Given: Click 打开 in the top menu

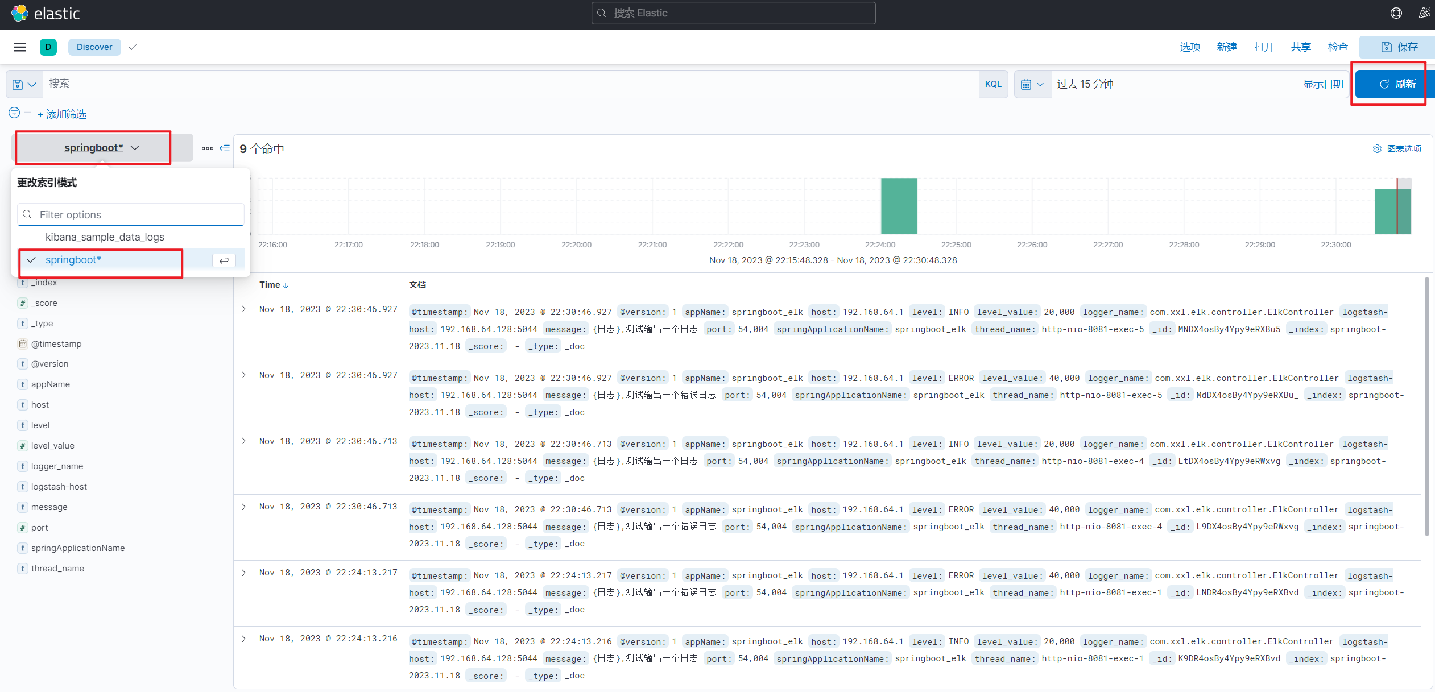Looking at the screenshot, I should pyautogui.click(x=1264, y=47).
